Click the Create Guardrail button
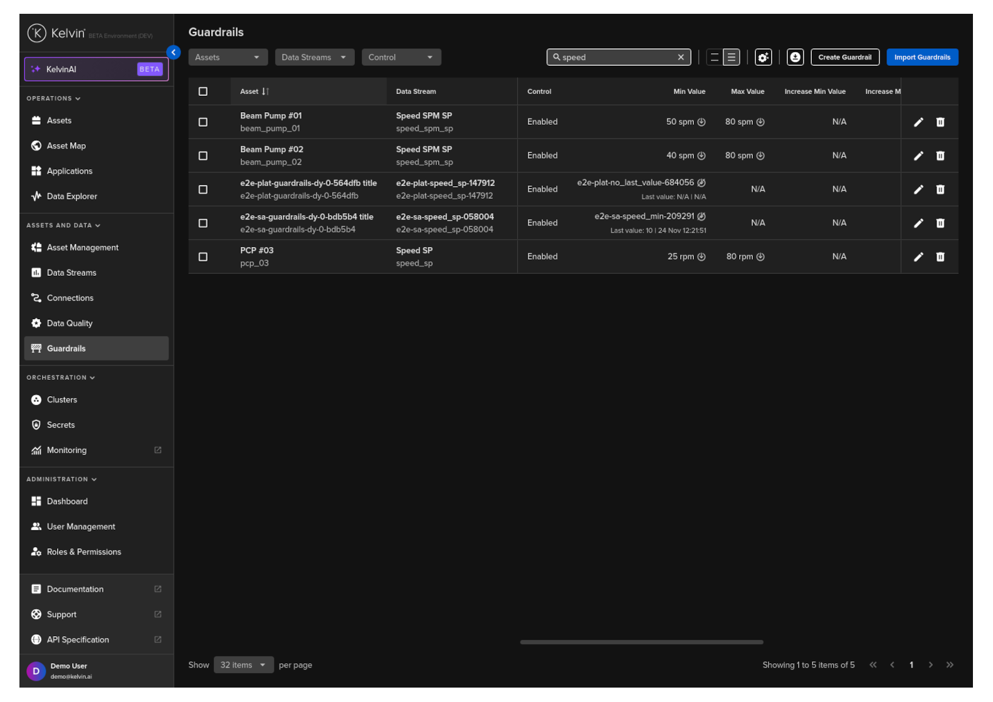Screen dimensions: 993x702 [x=844, y=58]
